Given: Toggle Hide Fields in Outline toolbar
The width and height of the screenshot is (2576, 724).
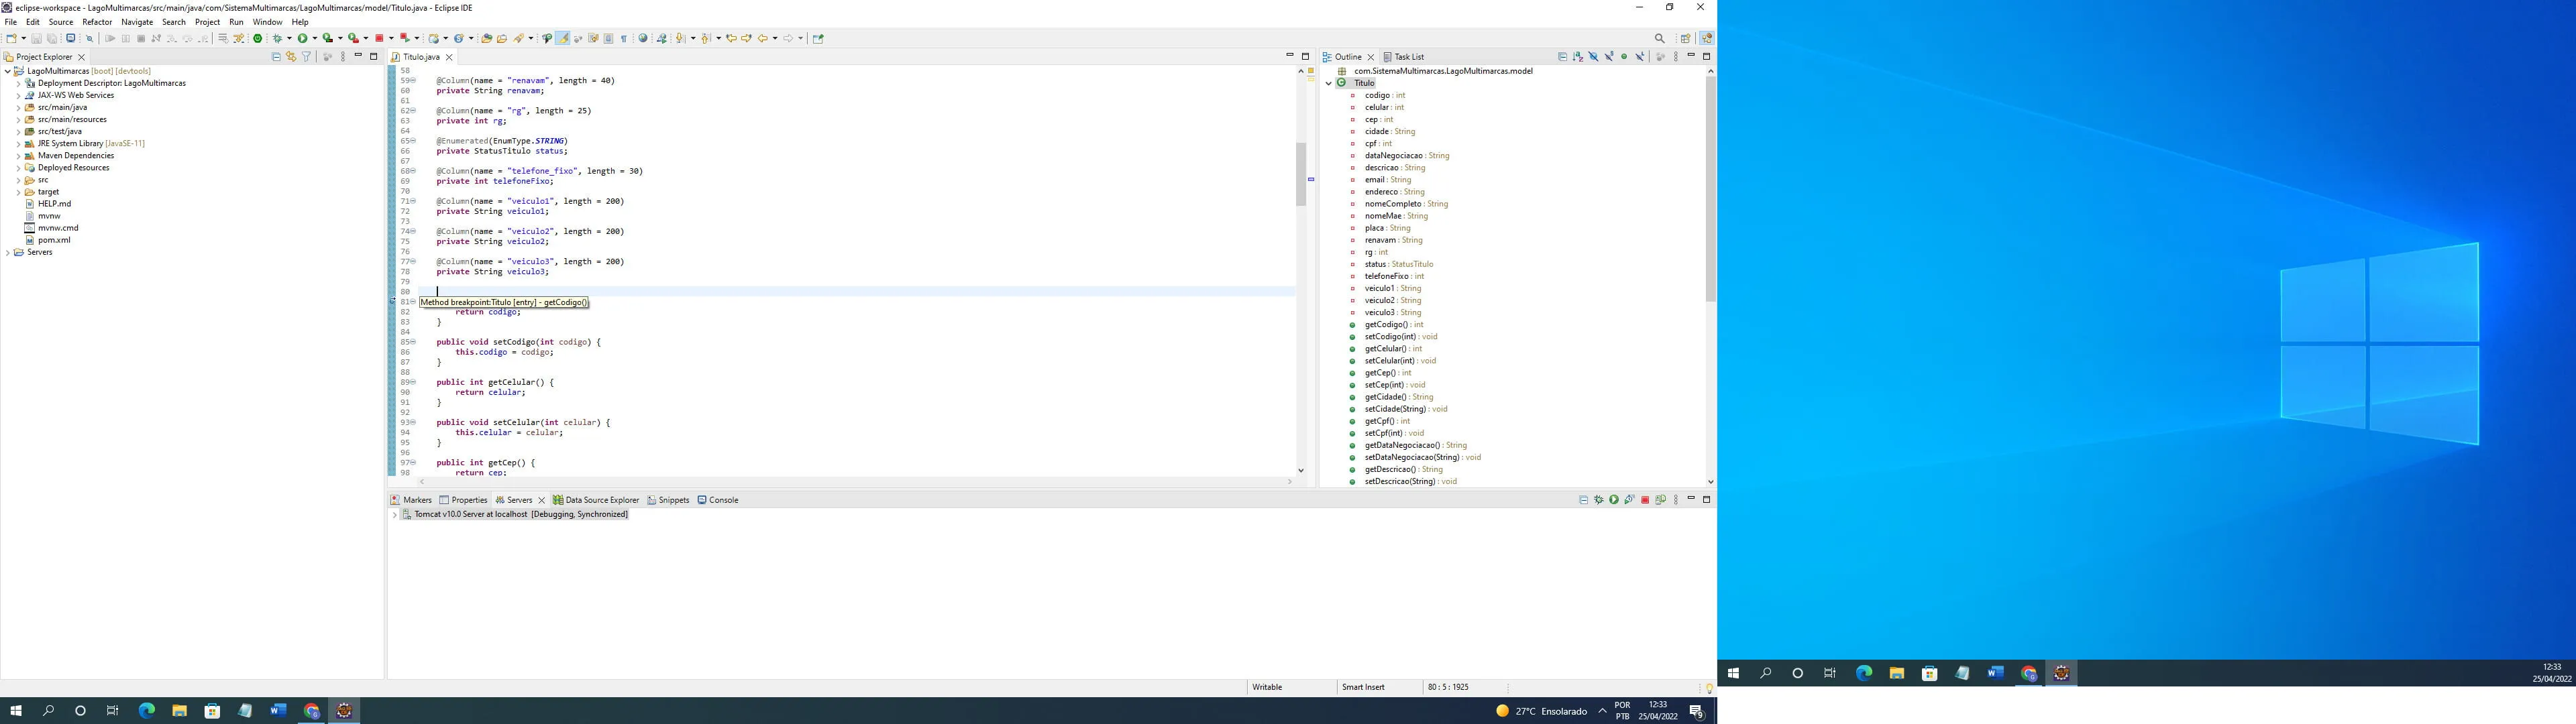Looking at the screenshot, I should [1593, 57].
